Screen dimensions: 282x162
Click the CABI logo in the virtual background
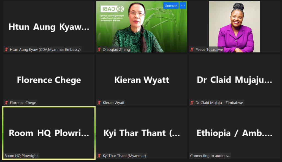(112, 9)
